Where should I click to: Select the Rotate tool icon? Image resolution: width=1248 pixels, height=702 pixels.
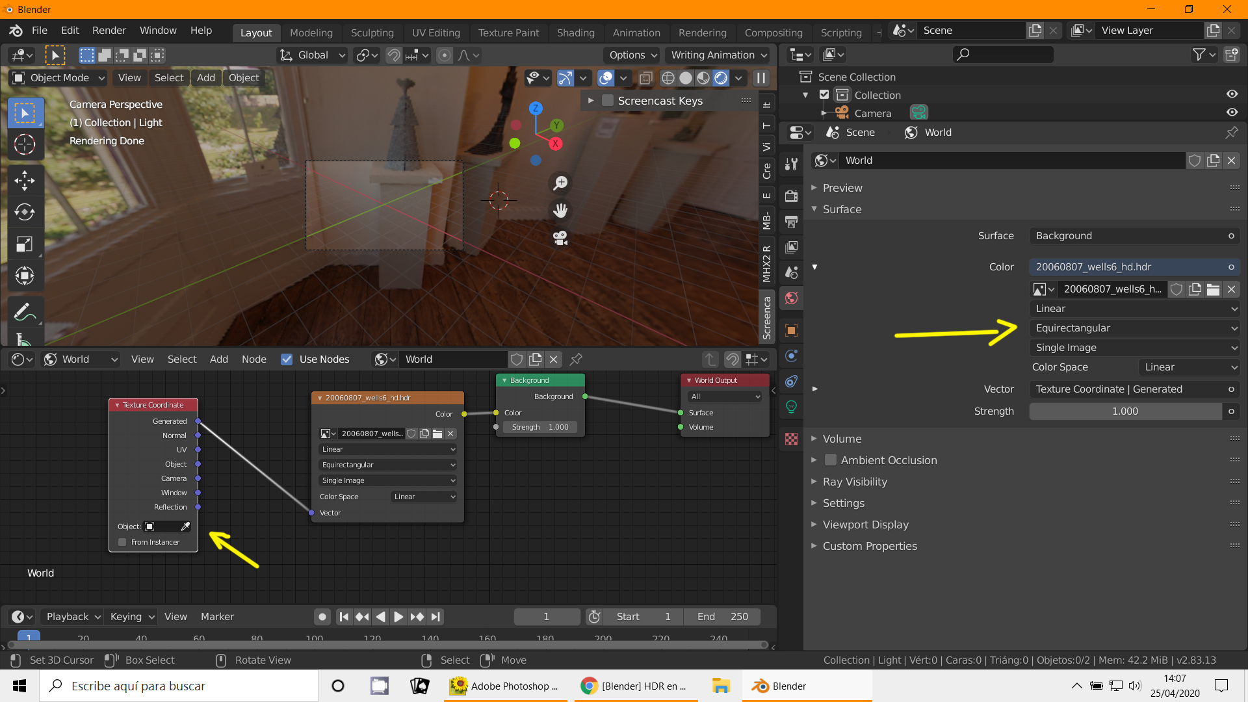tap(25, 212)
